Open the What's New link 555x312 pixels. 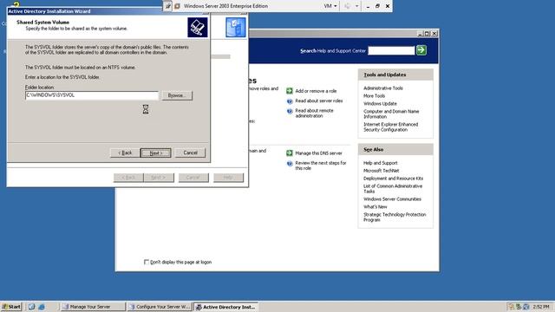[375, 207]
